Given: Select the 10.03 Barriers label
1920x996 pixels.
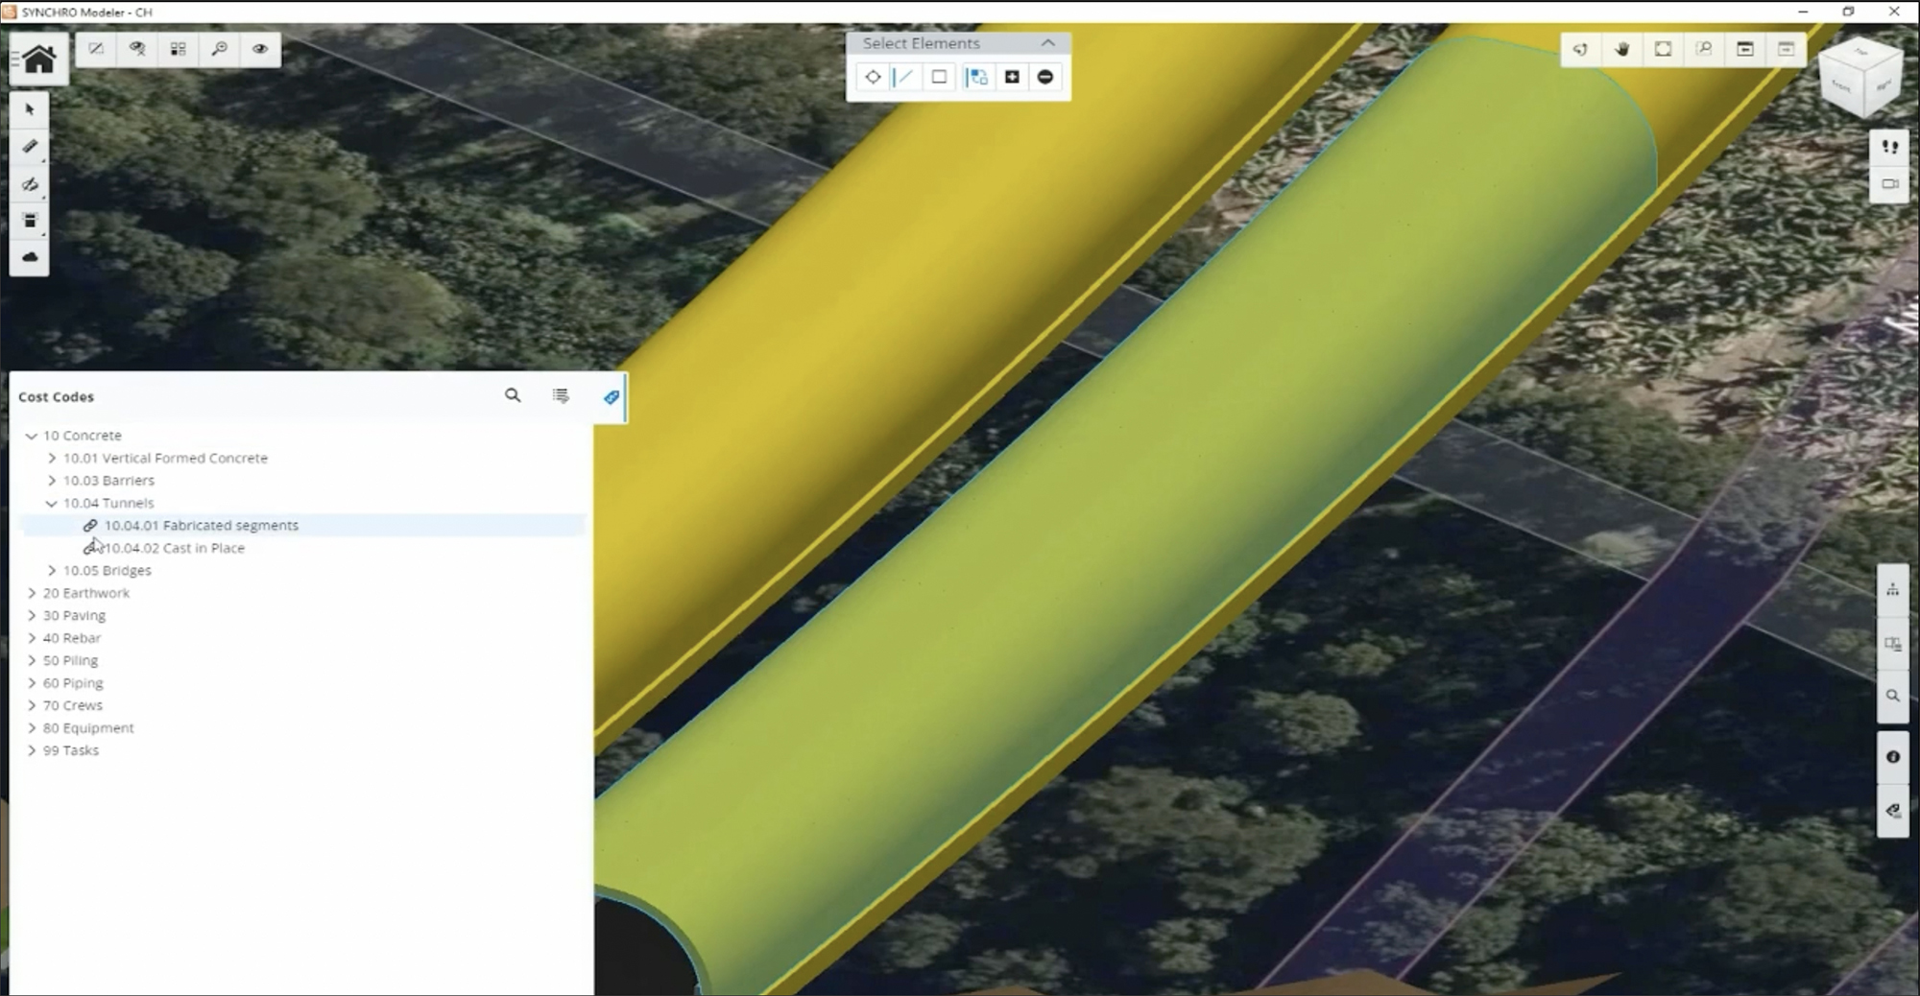Looking at the screenshot, I should (108, 481).
